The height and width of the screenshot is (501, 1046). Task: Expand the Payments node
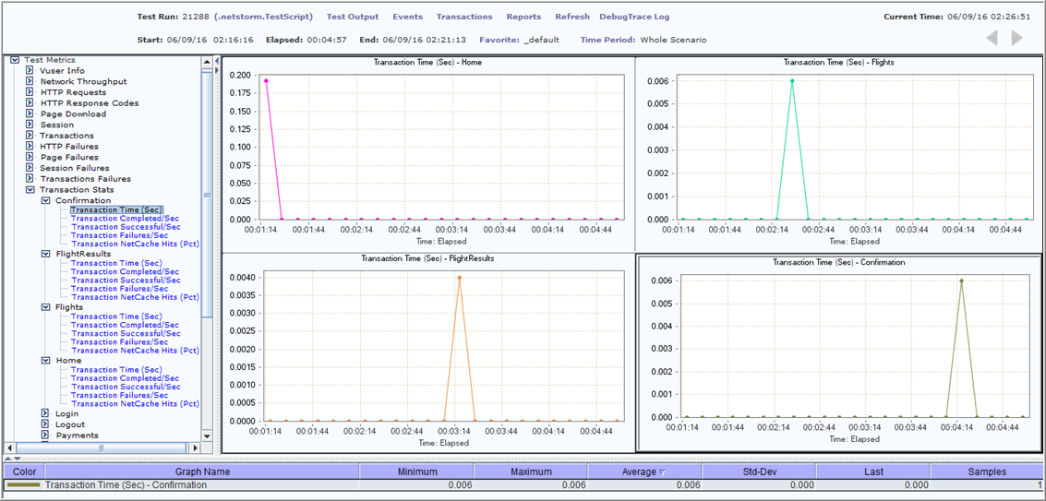point(45,435)
